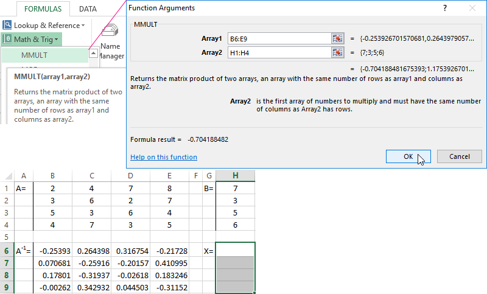Click the Lookup & Reference book icon

coord(7,26)
